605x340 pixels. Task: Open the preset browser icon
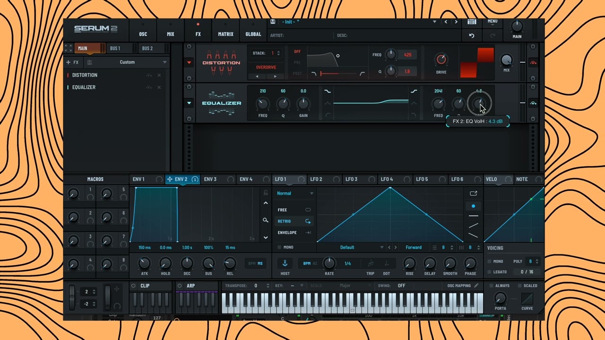[x=471, y=22]
